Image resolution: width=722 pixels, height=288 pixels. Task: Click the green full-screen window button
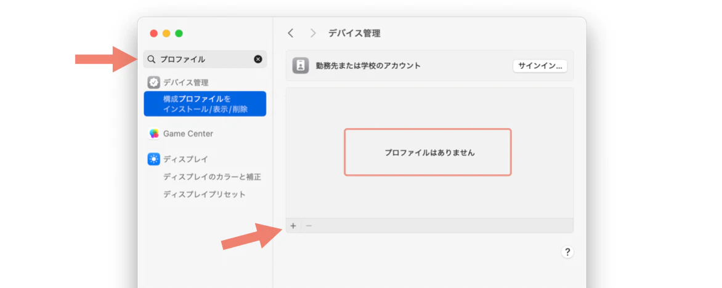(179, 33)
